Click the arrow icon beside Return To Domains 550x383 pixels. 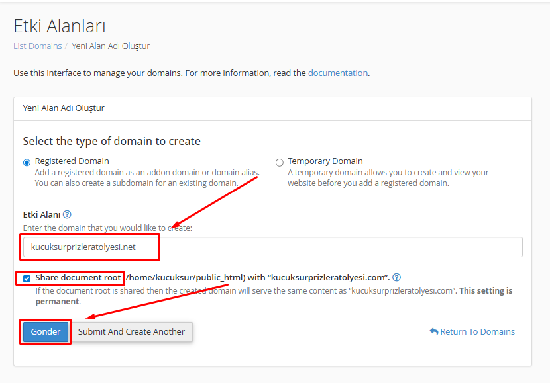(433, 331)
